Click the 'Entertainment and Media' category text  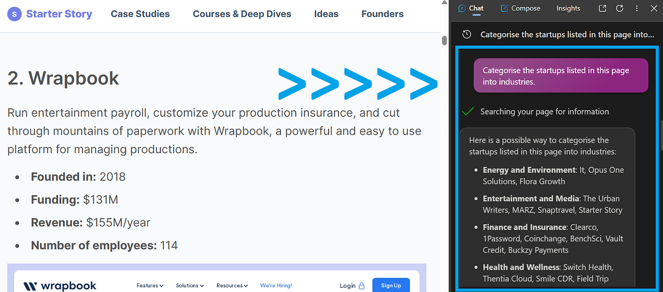(x=531, y=198)
